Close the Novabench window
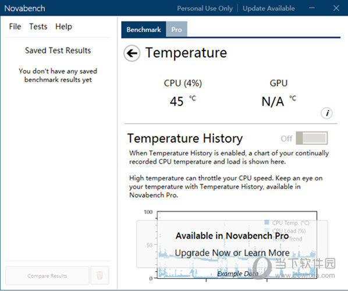 tap(336, 8)
